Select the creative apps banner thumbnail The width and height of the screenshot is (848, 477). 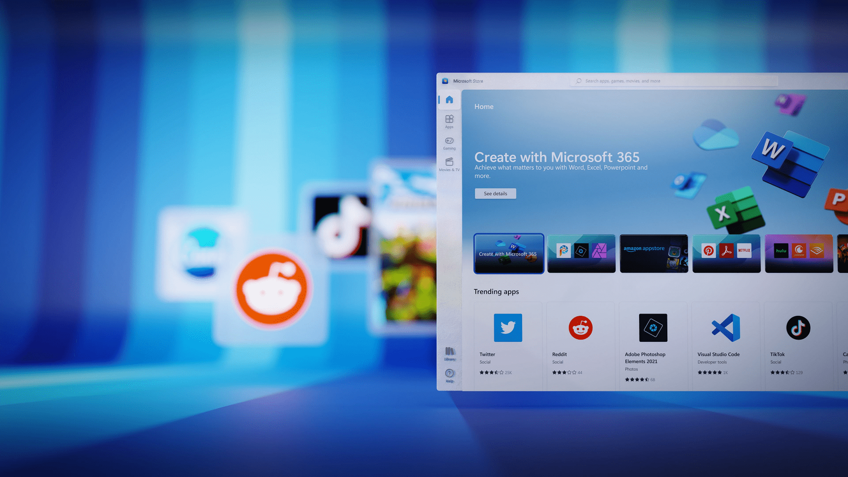coord(581,254)
